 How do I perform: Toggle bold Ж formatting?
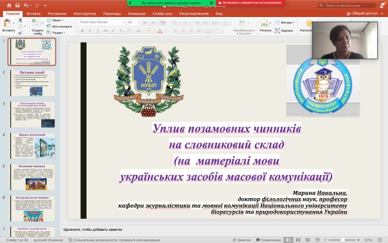tap(82, 30)
